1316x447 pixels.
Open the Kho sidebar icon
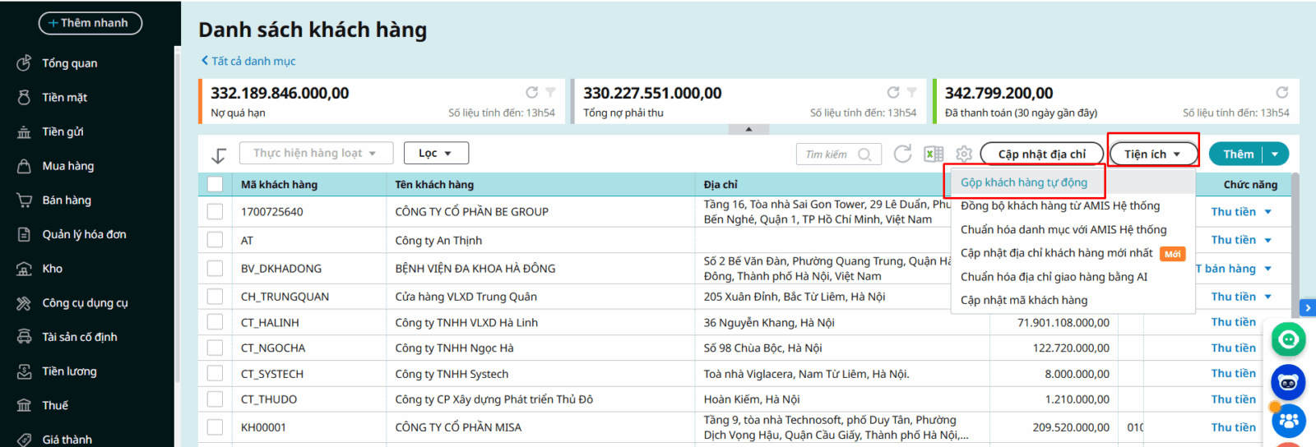click(x=25, y=269)
